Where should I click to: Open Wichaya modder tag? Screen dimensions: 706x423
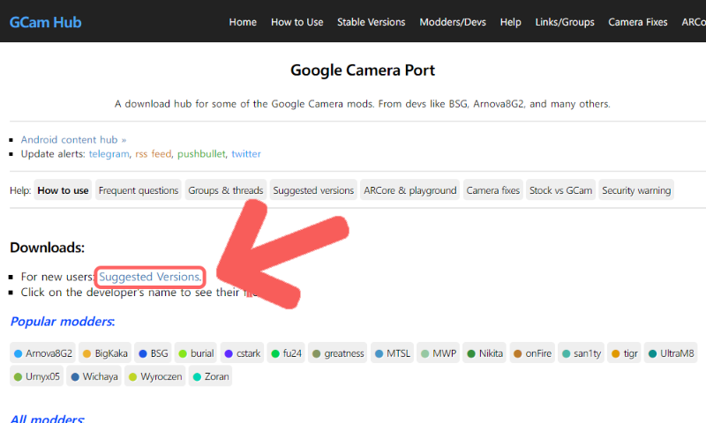click(94, 376)
